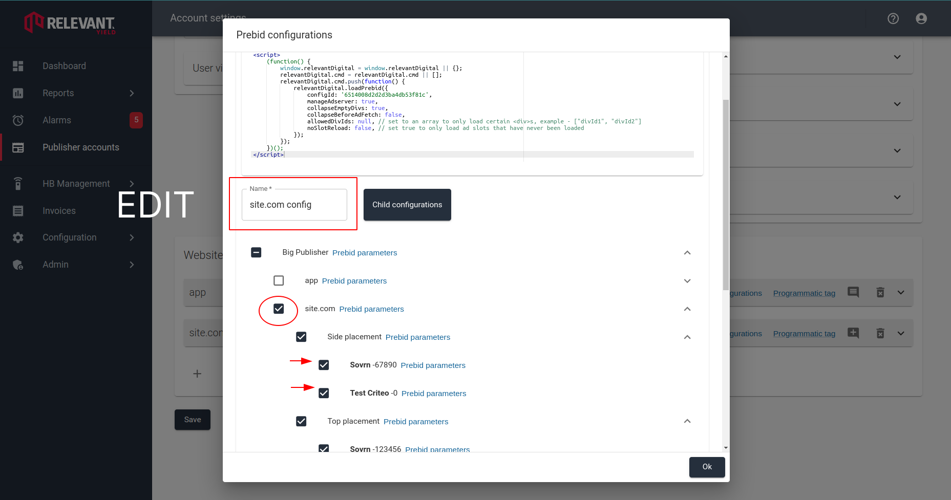Open Prebid parameters for Test Criteo
Viewport: 951px width, 500px height.
433,393
